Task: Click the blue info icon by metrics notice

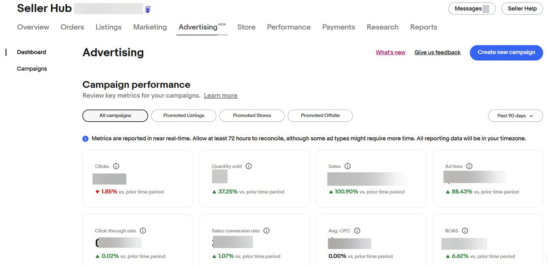Action: click(86, 139)
